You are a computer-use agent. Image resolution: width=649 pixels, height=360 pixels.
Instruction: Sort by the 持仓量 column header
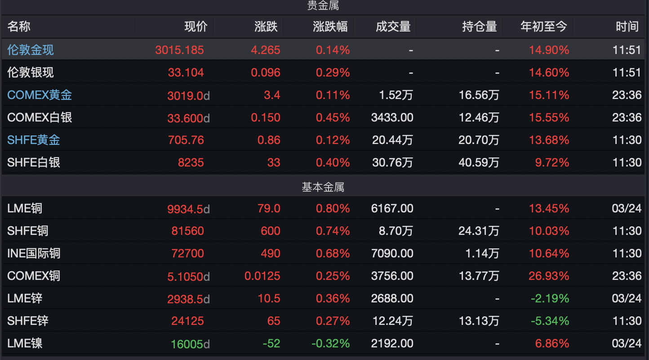coord(480,27)
